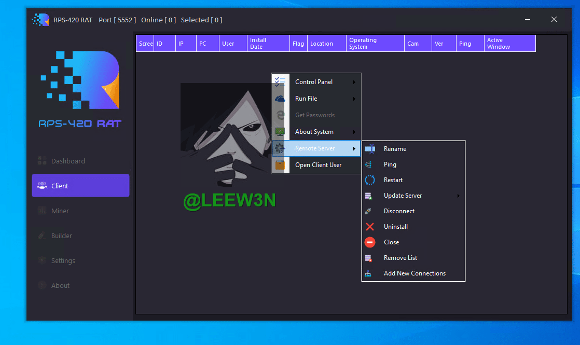This screenshot has height=345, width=580.
Task: Click the RPS-420 RAT title bar logo
Action: coord(40,20)
